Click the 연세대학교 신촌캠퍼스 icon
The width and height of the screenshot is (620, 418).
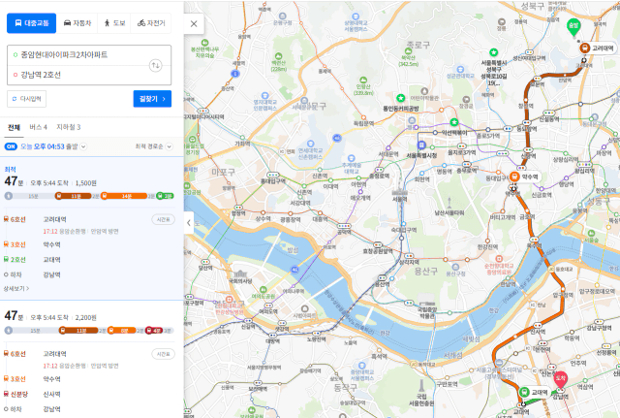[310, 144]
